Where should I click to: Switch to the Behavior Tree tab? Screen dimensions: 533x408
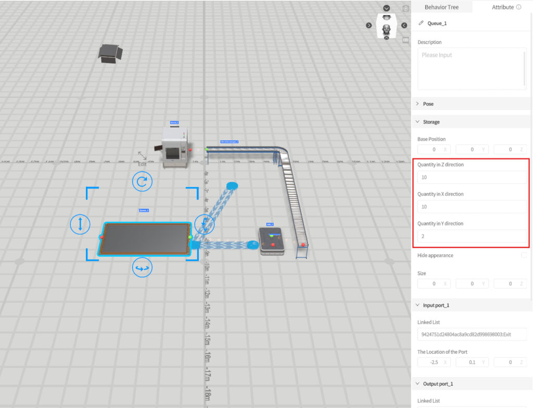coord(441,7)
